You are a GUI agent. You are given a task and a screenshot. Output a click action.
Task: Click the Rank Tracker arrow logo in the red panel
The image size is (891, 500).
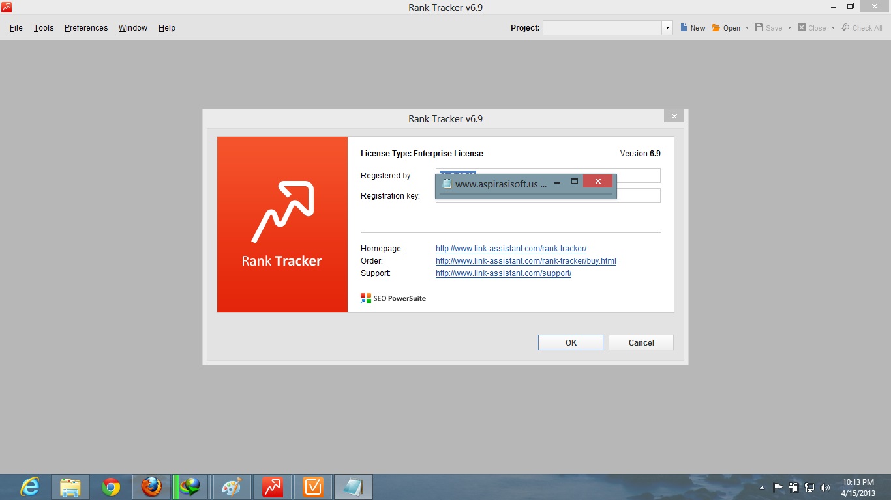(x=282, y=212)
